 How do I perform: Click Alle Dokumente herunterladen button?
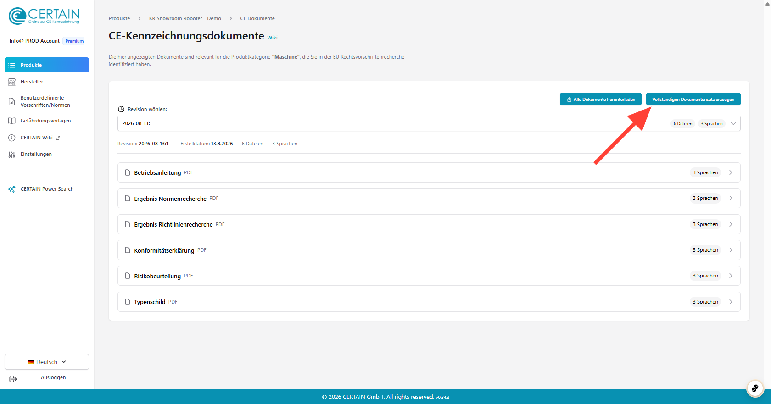point(601,99)
